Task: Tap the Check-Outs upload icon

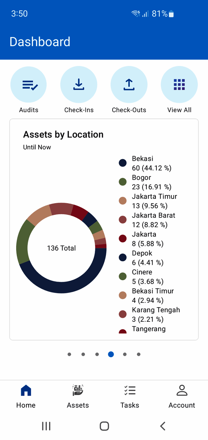Action: (129, 85)
